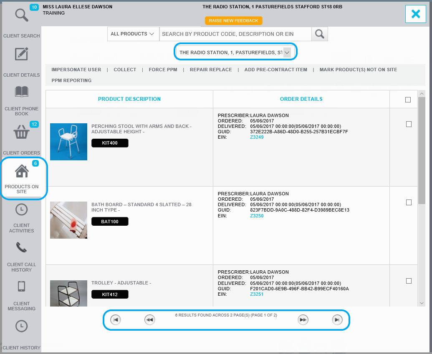Click the Perching Stool With Arms description text
This screenshot has height=354, width=432.
(x=141, y=129)
